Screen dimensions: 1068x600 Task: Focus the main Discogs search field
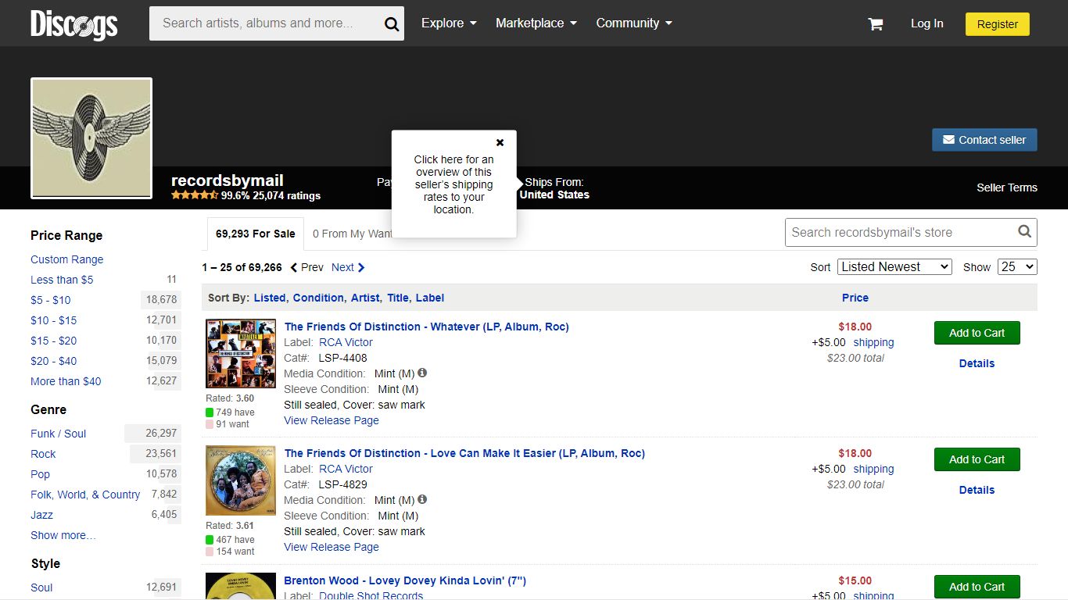264,23
